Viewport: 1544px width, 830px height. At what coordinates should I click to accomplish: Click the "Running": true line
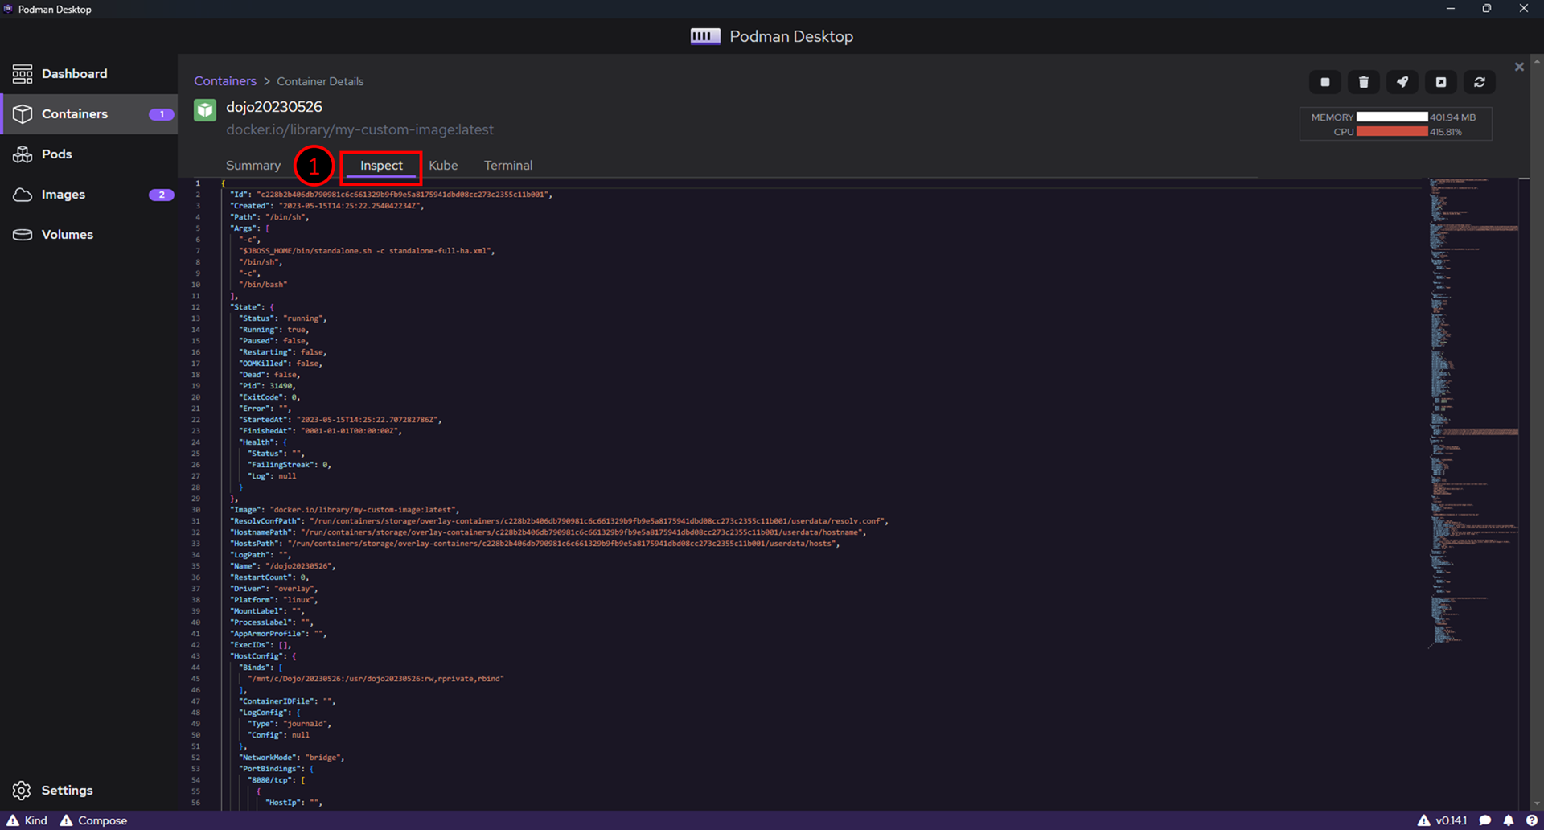274,330
